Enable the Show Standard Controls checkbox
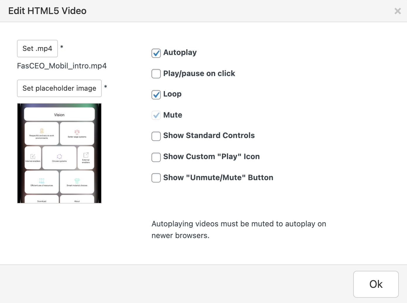This screenshot has width=407, height=303. tap(156, 136)
